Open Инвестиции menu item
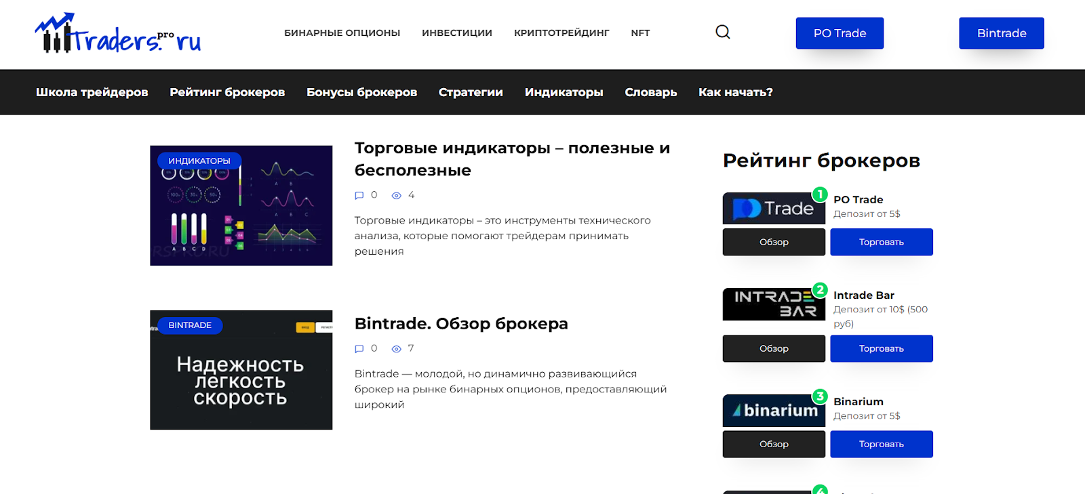Image resolution: width=1085 pixels, height=494 pixels. pyautogui.click(x=457, y=33)
